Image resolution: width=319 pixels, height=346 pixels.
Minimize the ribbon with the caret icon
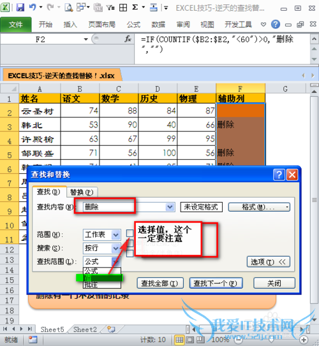pos(263,24)
